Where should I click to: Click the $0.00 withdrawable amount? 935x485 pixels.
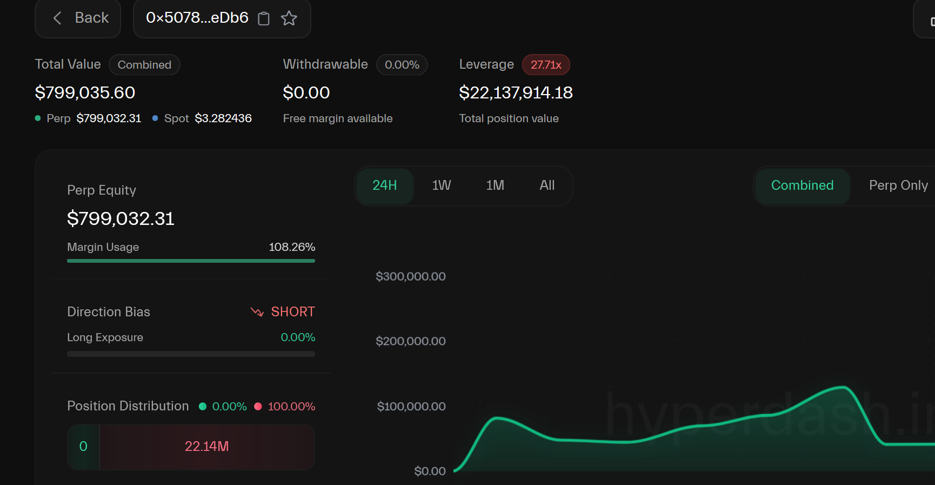(x=306, y=92)
